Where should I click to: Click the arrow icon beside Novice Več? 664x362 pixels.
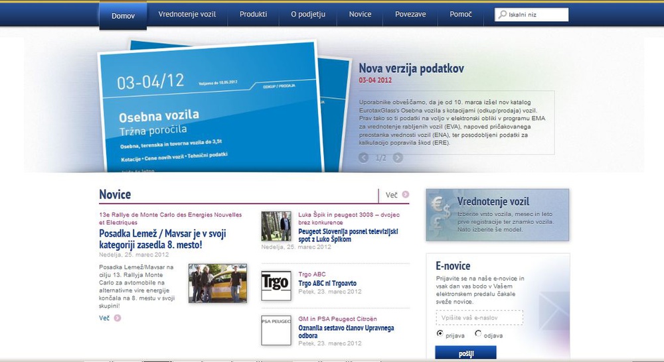pos(406,194)
